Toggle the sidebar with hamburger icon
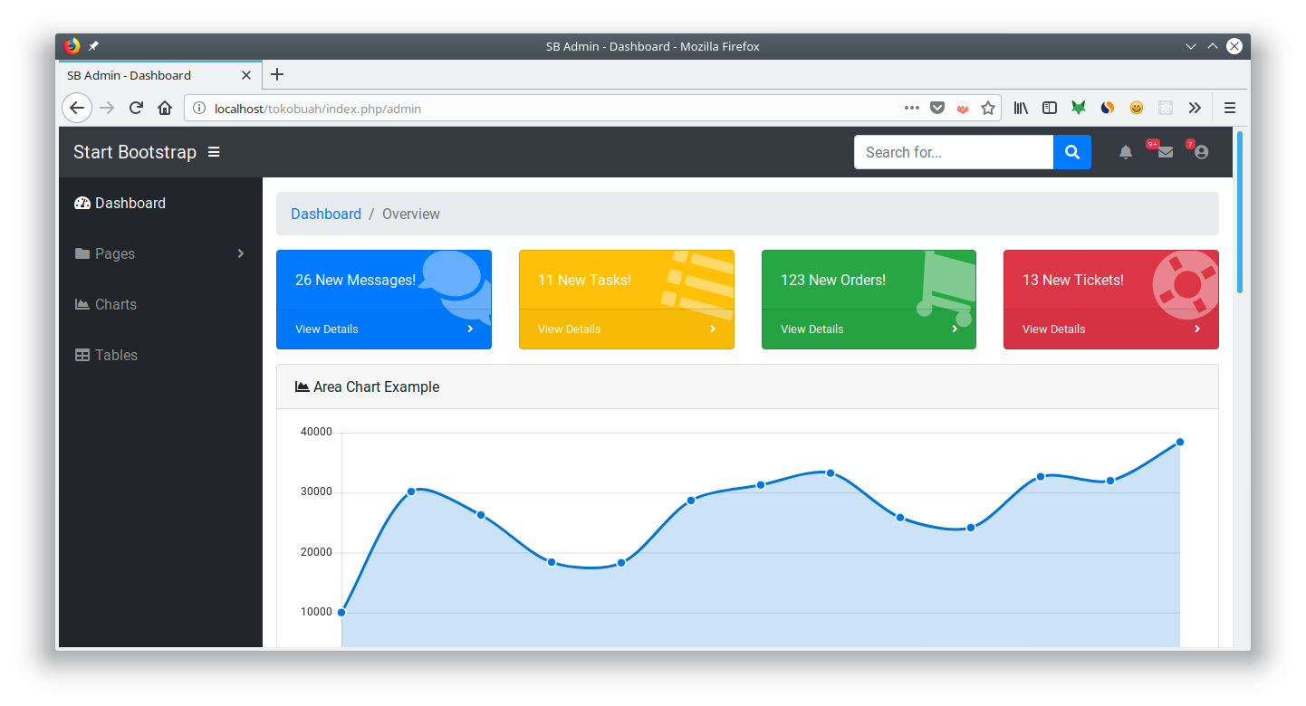 [214, 152]
